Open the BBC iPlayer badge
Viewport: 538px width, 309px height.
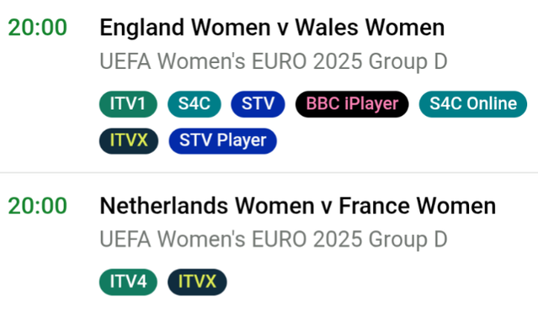(352, 104)
